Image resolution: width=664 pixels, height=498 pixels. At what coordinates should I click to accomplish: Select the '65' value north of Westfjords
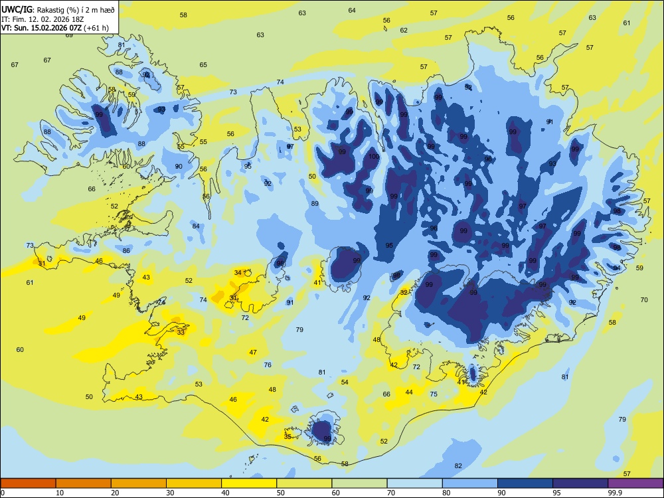tap(203, 65)
